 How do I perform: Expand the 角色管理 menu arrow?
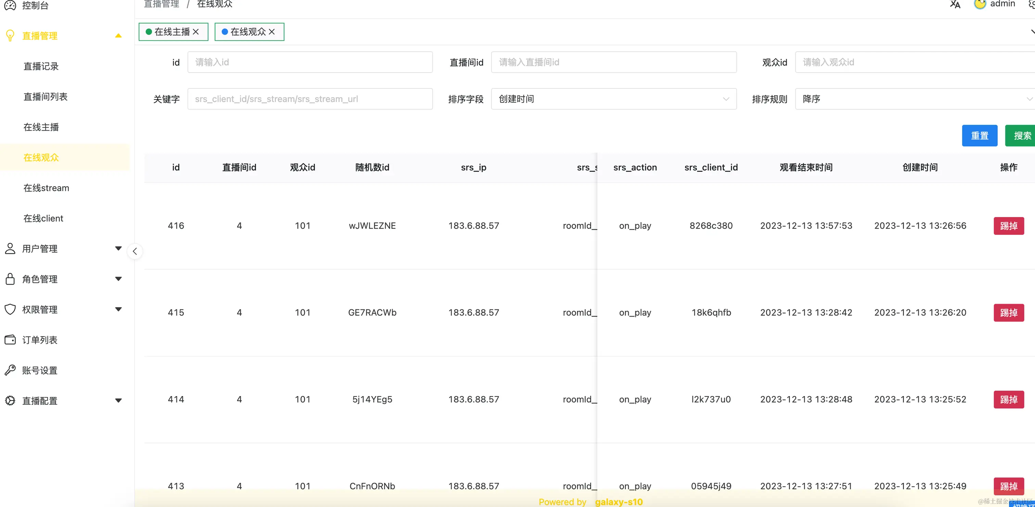point(118,279)
